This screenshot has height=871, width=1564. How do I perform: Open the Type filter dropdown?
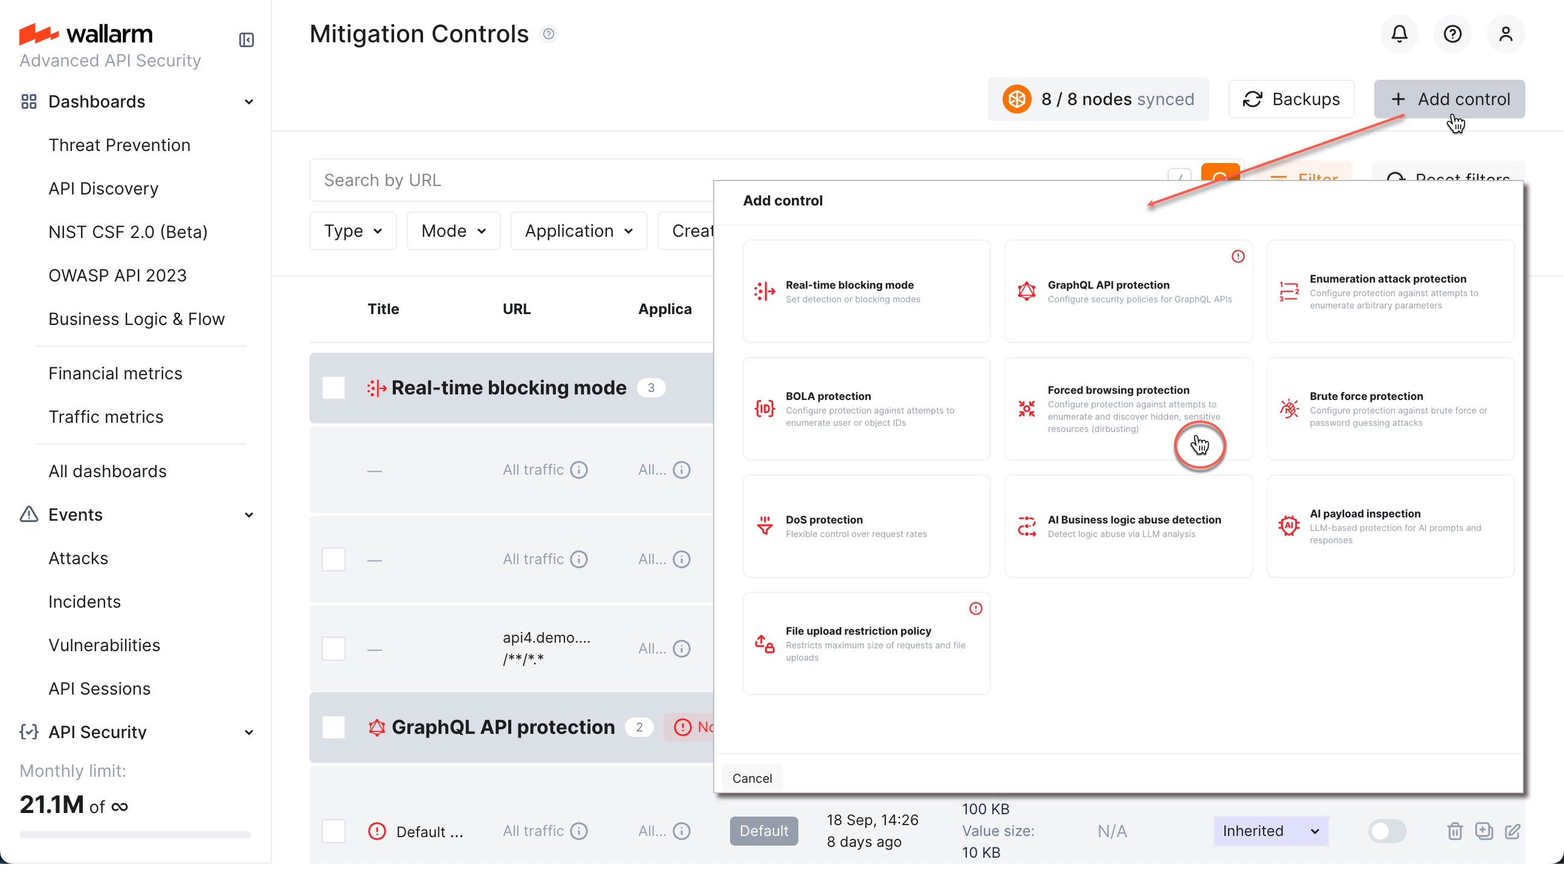pyautogui.click(x=353, y=231)
